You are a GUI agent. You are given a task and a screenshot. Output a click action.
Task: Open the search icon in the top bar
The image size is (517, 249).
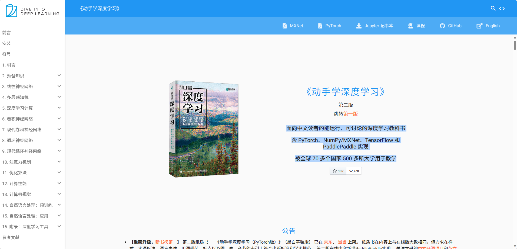point(493,8)
